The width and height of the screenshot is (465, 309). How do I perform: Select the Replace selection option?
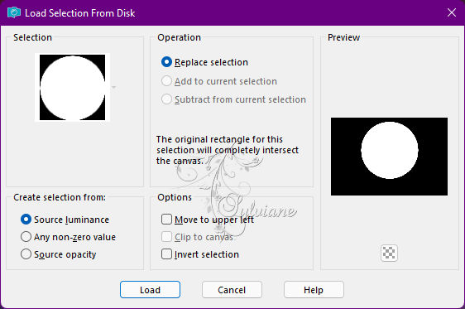[204, 62]
